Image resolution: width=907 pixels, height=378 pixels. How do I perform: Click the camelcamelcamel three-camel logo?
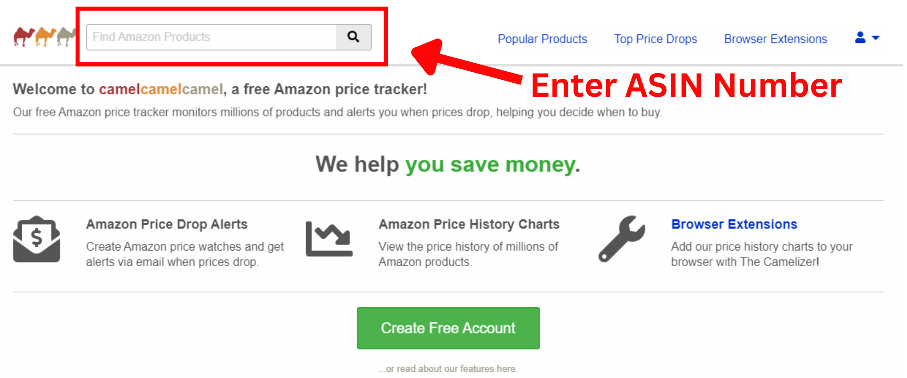tap(44, 37)
